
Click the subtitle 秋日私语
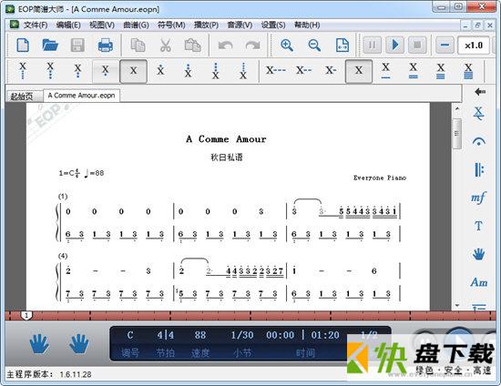click(227, 157)
